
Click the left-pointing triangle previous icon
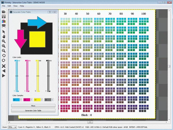click(4, 71)
